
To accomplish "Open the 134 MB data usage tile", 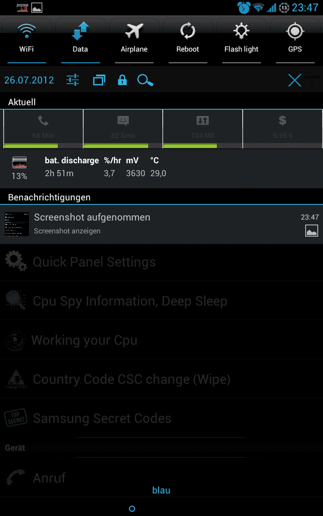I will [x=203, y=129].
